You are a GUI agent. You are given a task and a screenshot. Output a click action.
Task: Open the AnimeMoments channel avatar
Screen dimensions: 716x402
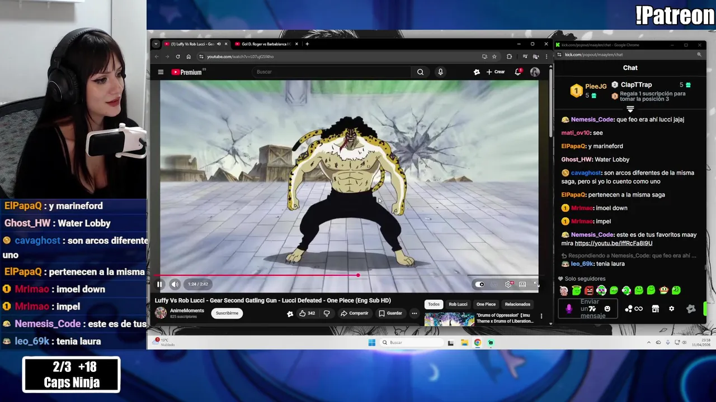click(161, 313)
